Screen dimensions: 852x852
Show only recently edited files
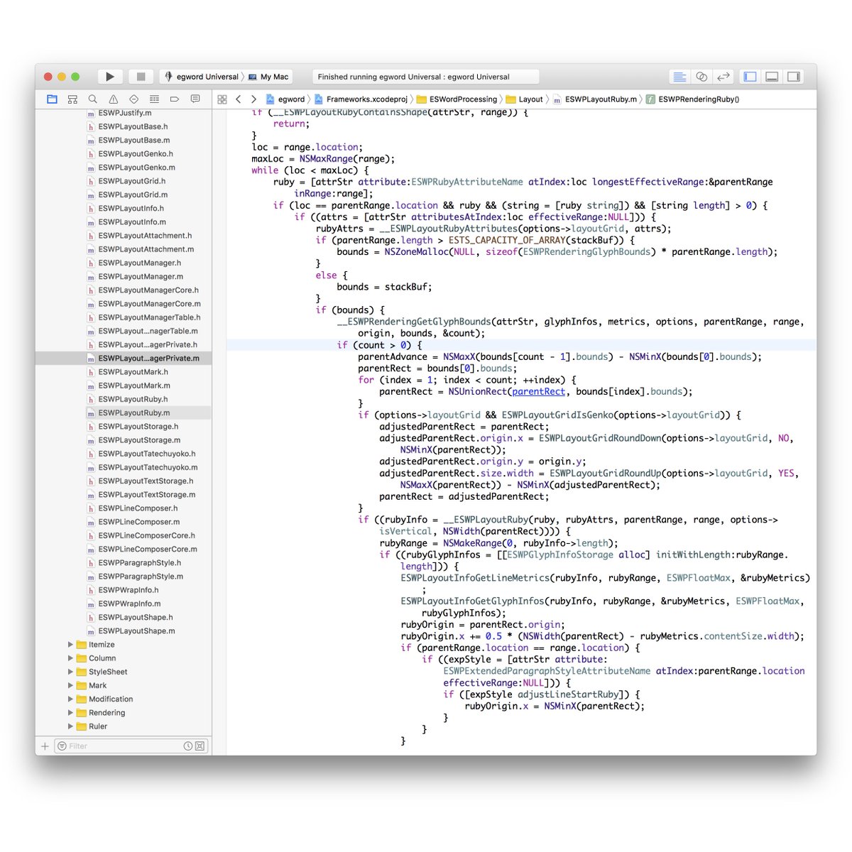[188, 746]
